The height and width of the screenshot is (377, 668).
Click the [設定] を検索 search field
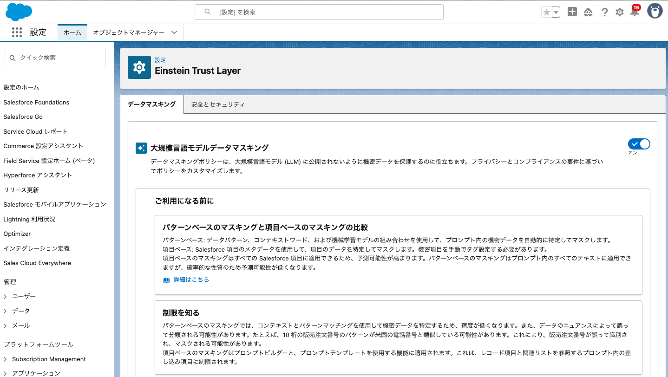319,12
